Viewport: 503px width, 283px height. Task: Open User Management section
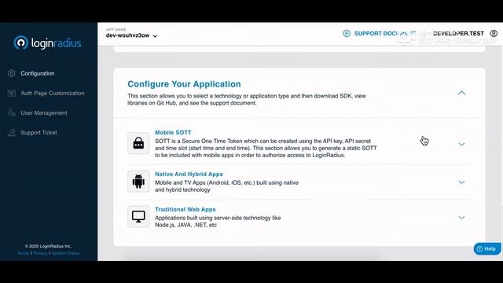tap(44, 113)
